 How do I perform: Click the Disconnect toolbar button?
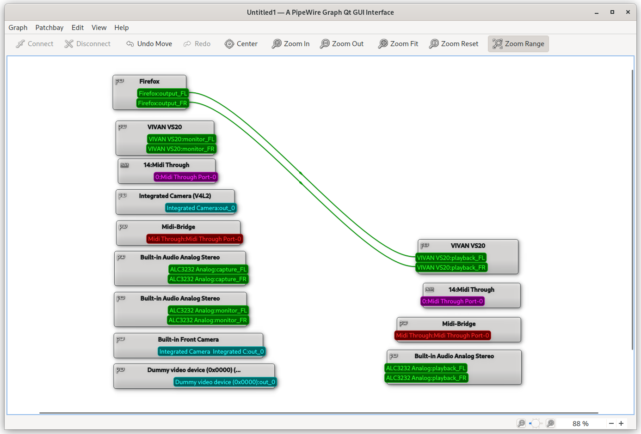[88, 44]
